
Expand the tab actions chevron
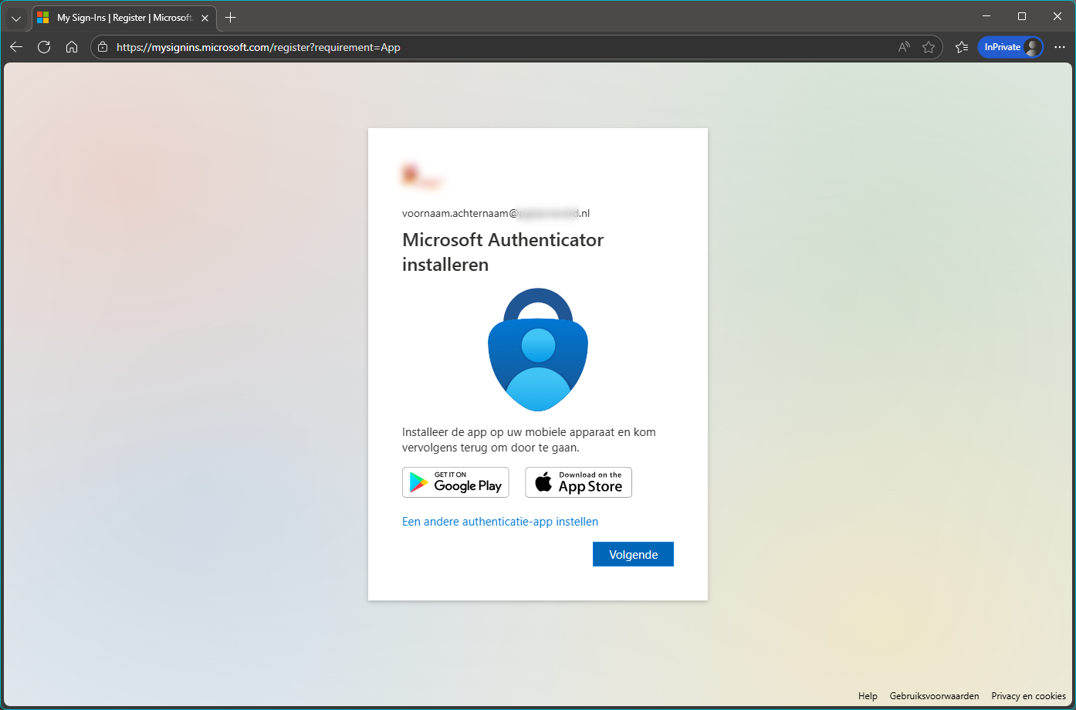pyautogui.click(x=16, y=18)
